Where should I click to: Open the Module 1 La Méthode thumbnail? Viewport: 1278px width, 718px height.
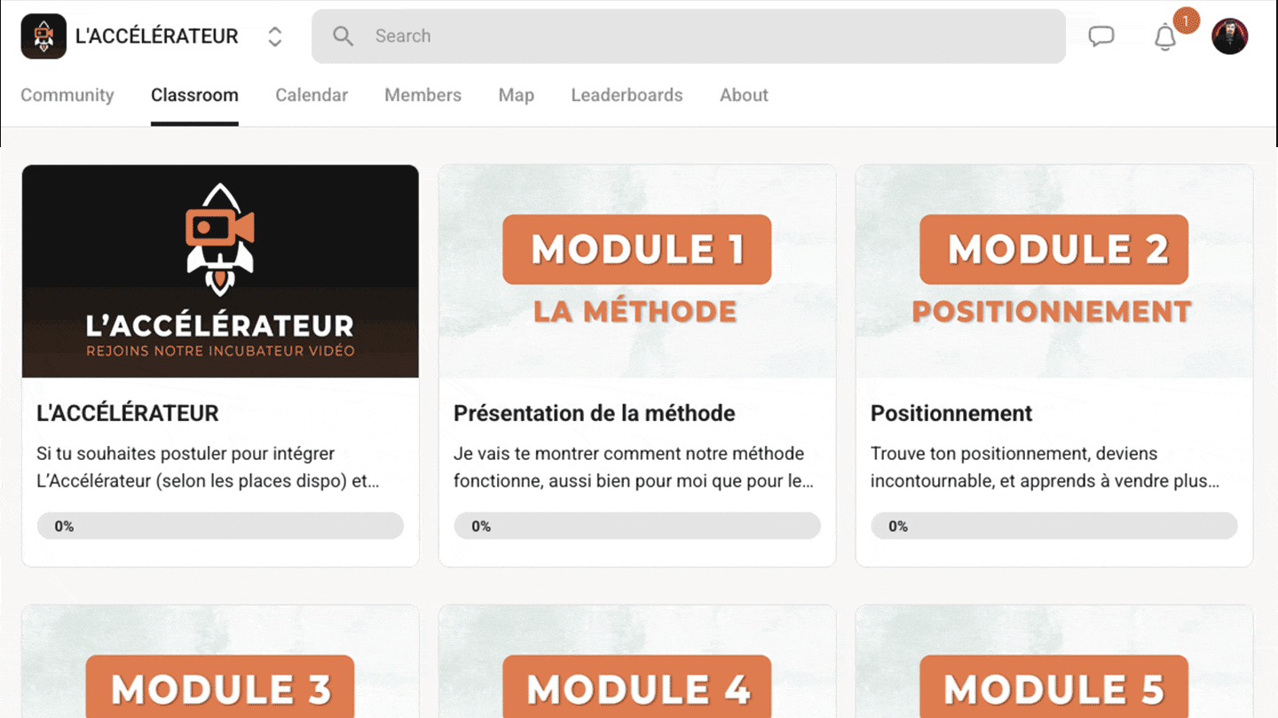click(637, 271)
